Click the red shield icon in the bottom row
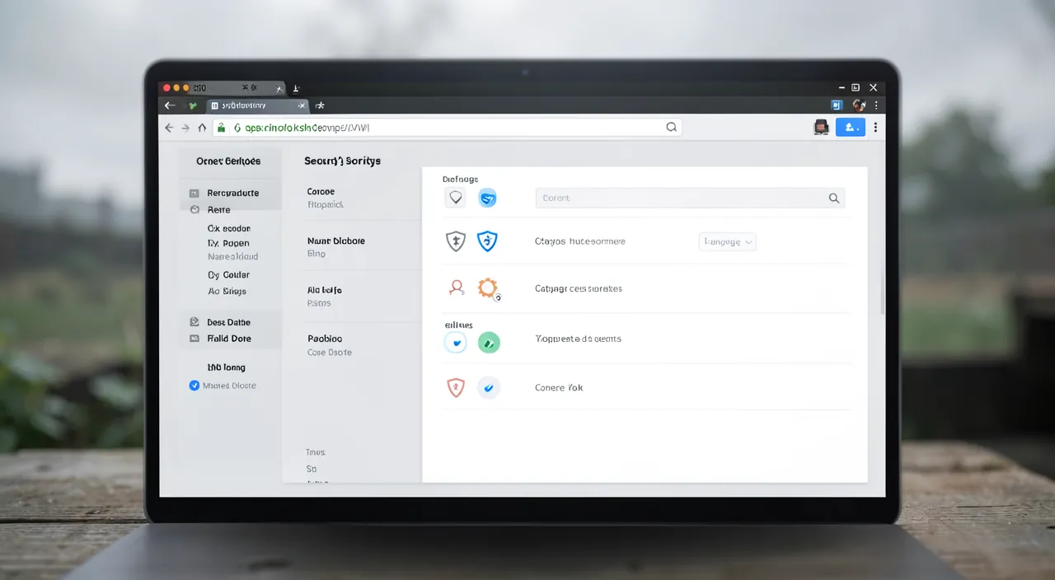 (456, 387)
